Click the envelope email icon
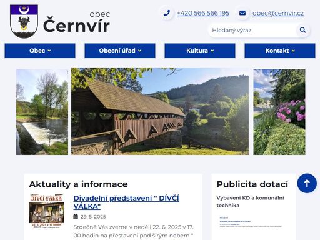320x240 pixels. 242,13
